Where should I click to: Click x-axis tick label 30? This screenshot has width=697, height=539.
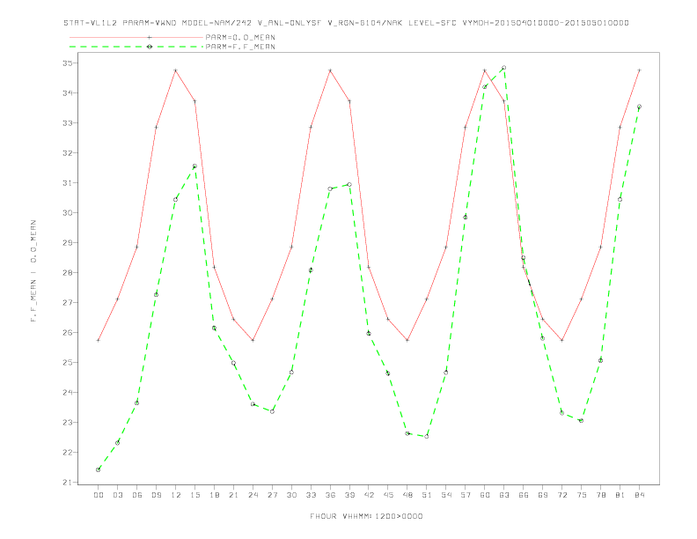pyautogui.click(x=291, y=495)
